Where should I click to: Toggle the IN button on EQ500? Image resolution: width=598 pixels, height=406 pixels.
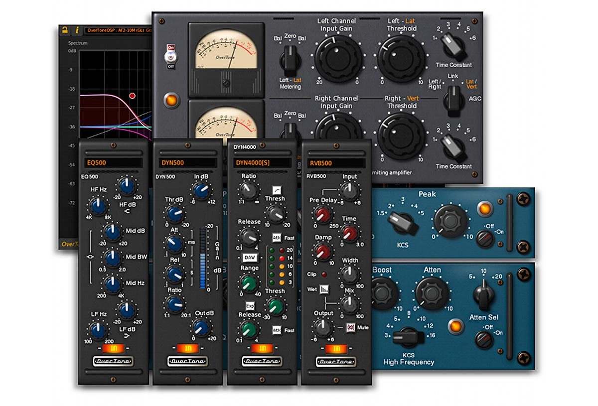pos(113,348)
